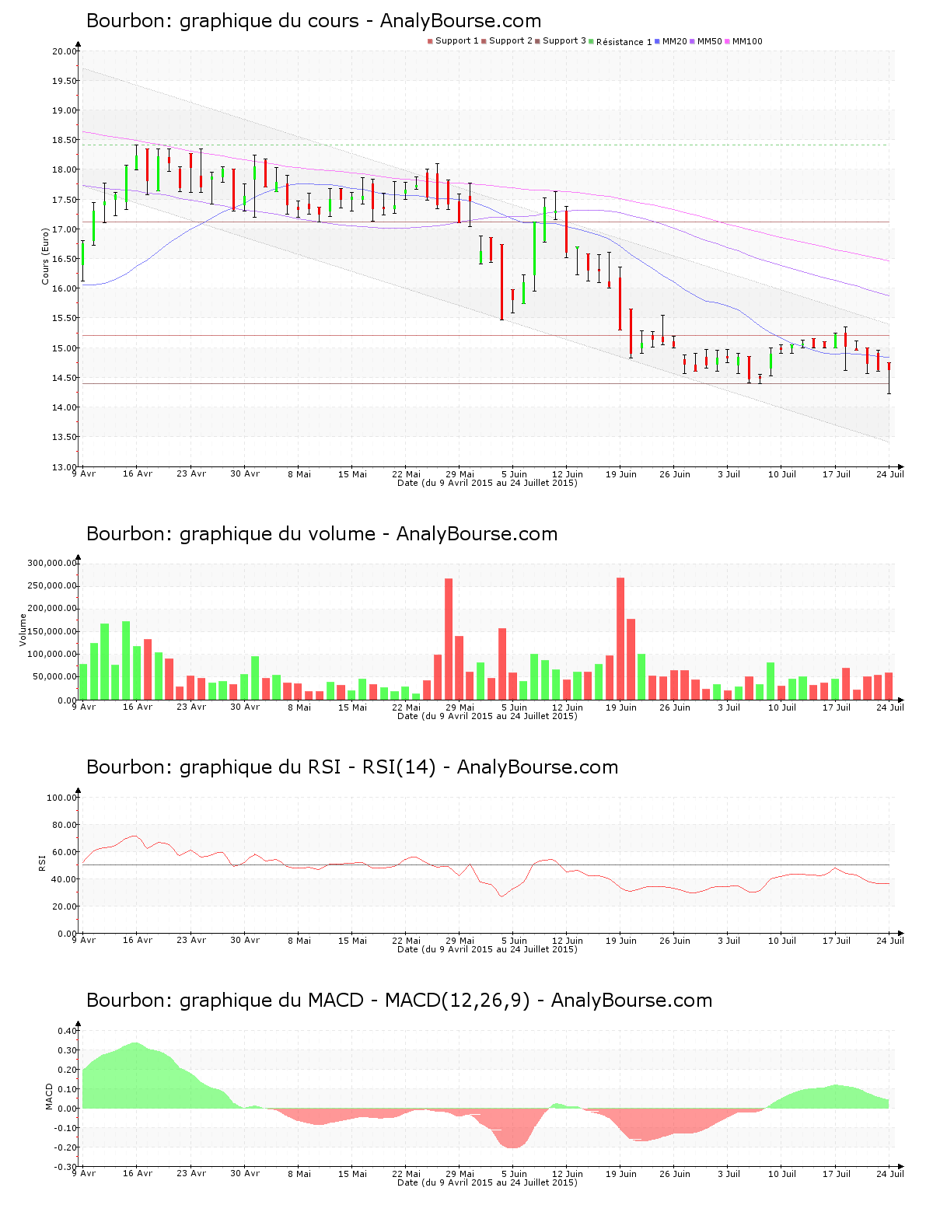Click the MM20 blue legend square
Image resolution: width=933 pixels, height=1205 pixels.
pos(657,41)
